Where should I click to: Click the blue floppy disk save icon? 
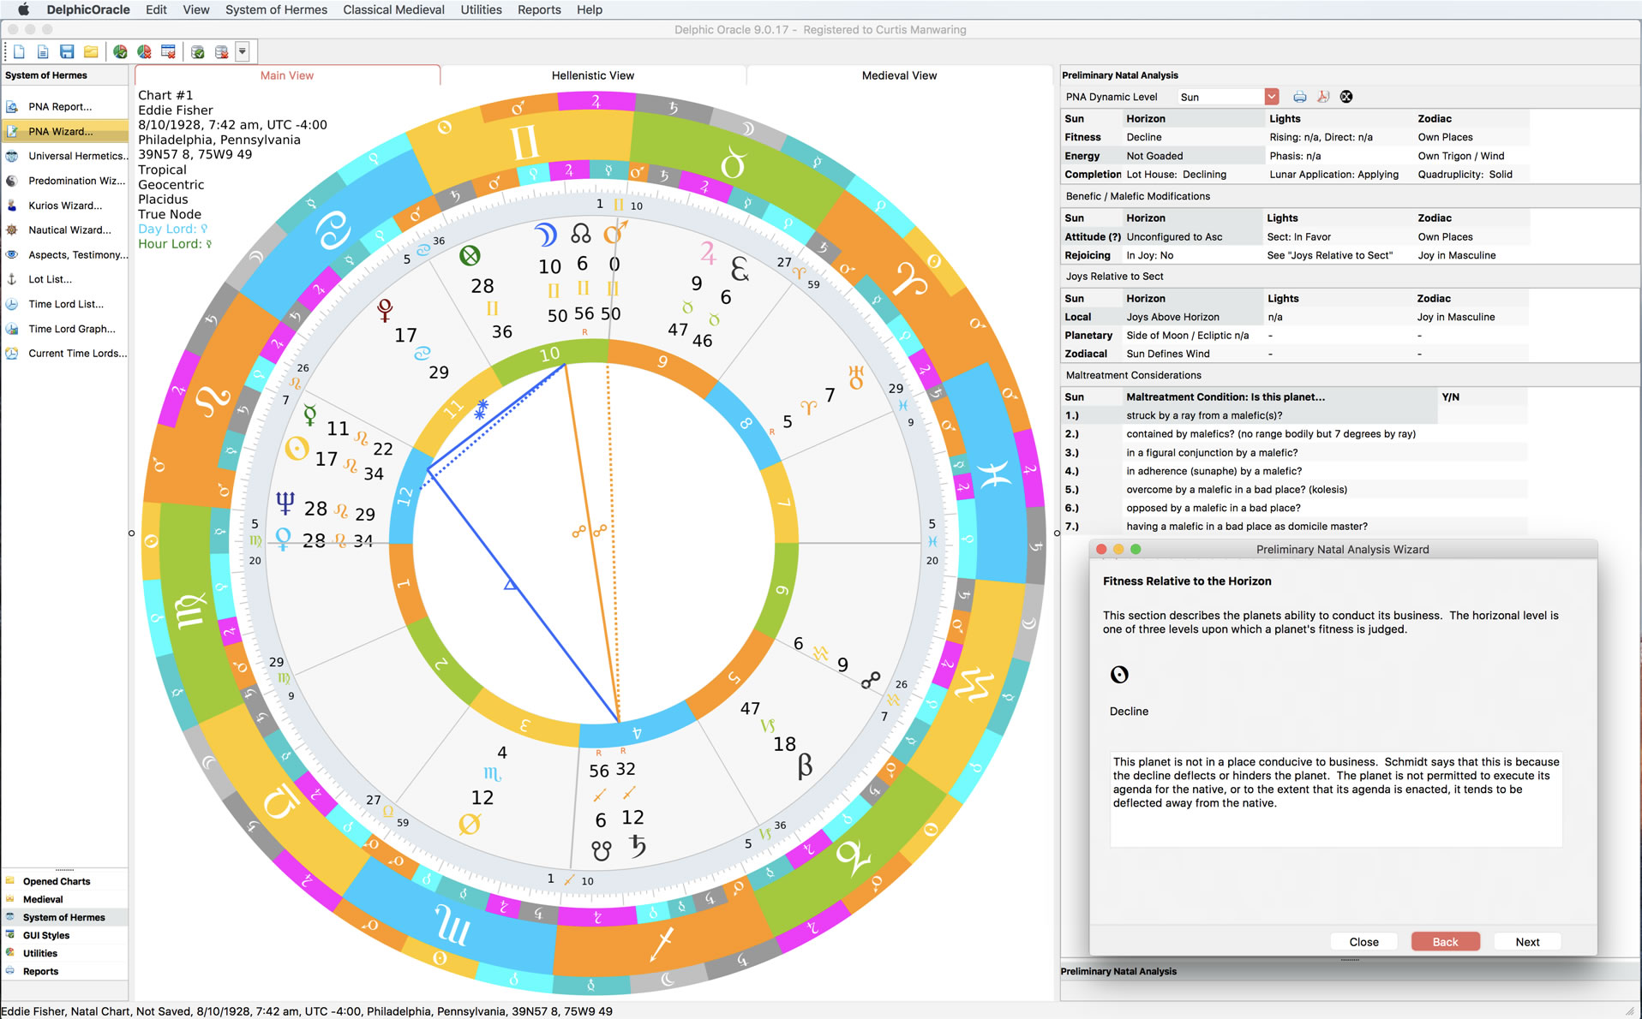pyautogui.click(x=67, y=52)
